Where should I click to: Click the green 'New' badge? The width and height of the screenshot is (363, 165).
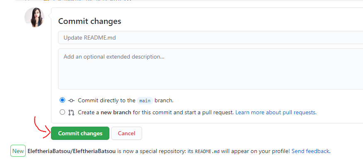tap(18, 151)
